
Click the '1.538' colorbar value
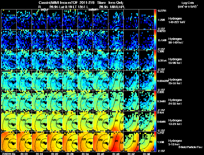(161, 142)
